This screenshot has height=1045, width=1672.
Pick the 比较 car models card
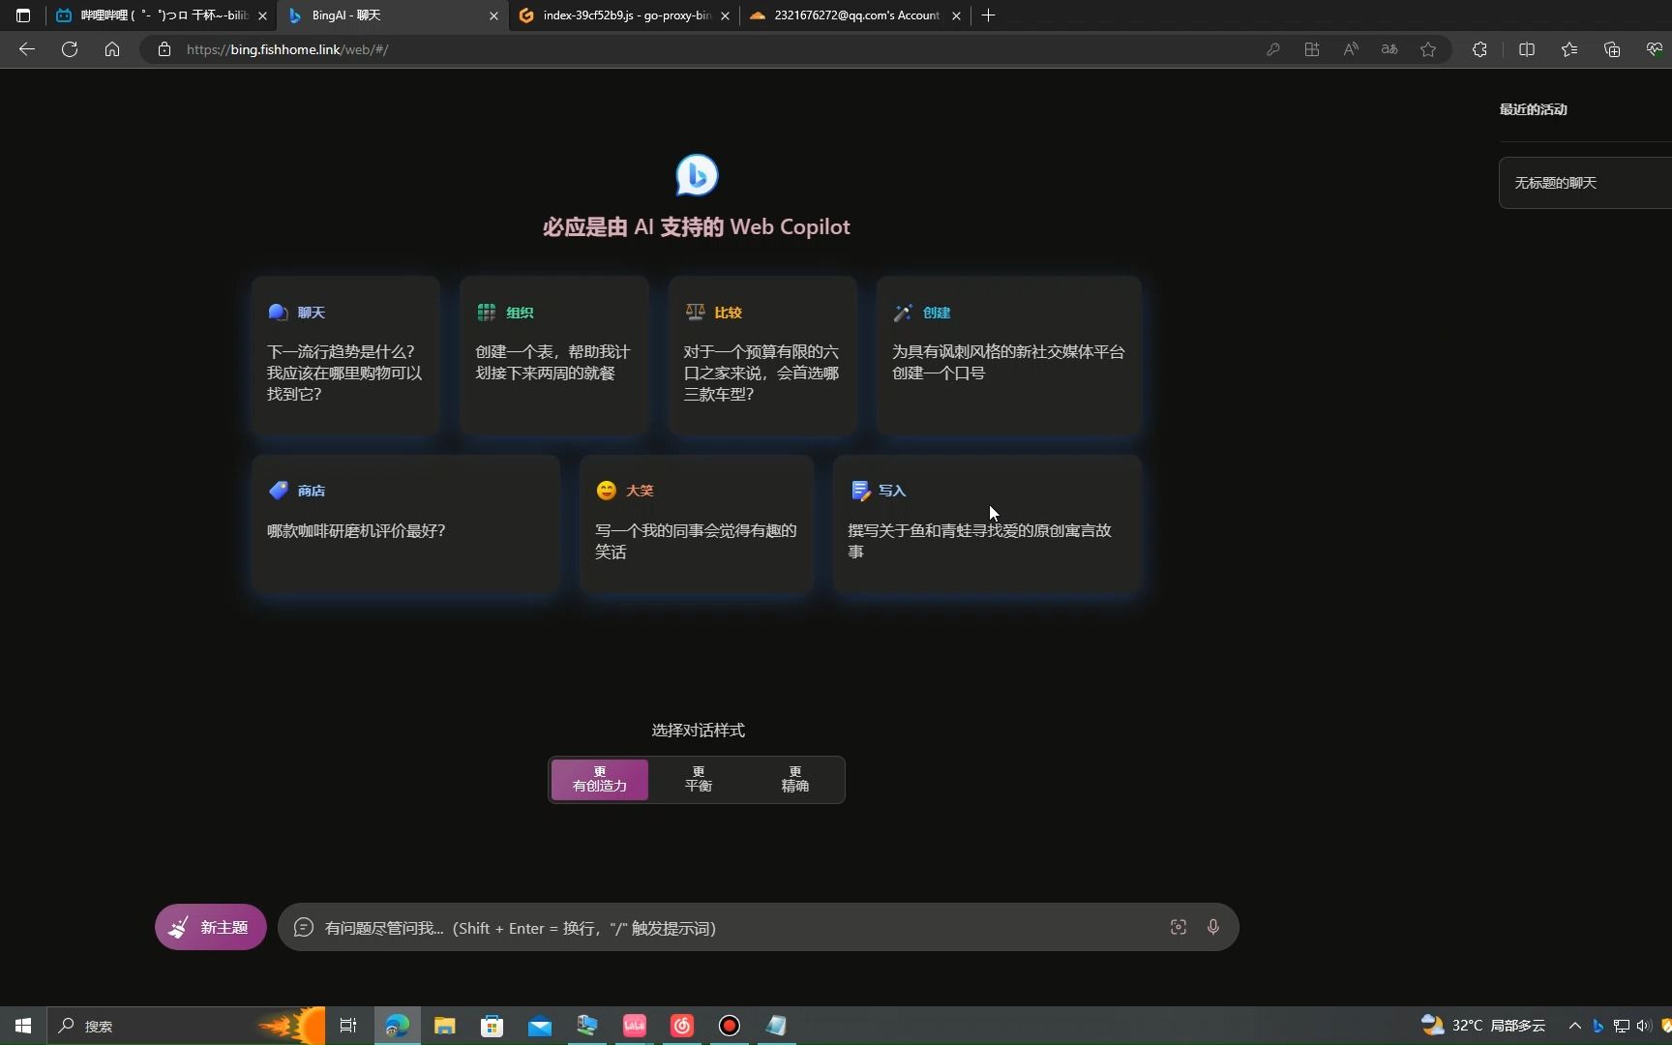[x=762, y=355]
